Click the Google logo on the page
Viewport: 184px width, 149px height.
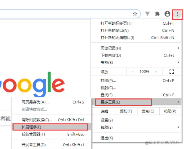[x=32, y=84]
